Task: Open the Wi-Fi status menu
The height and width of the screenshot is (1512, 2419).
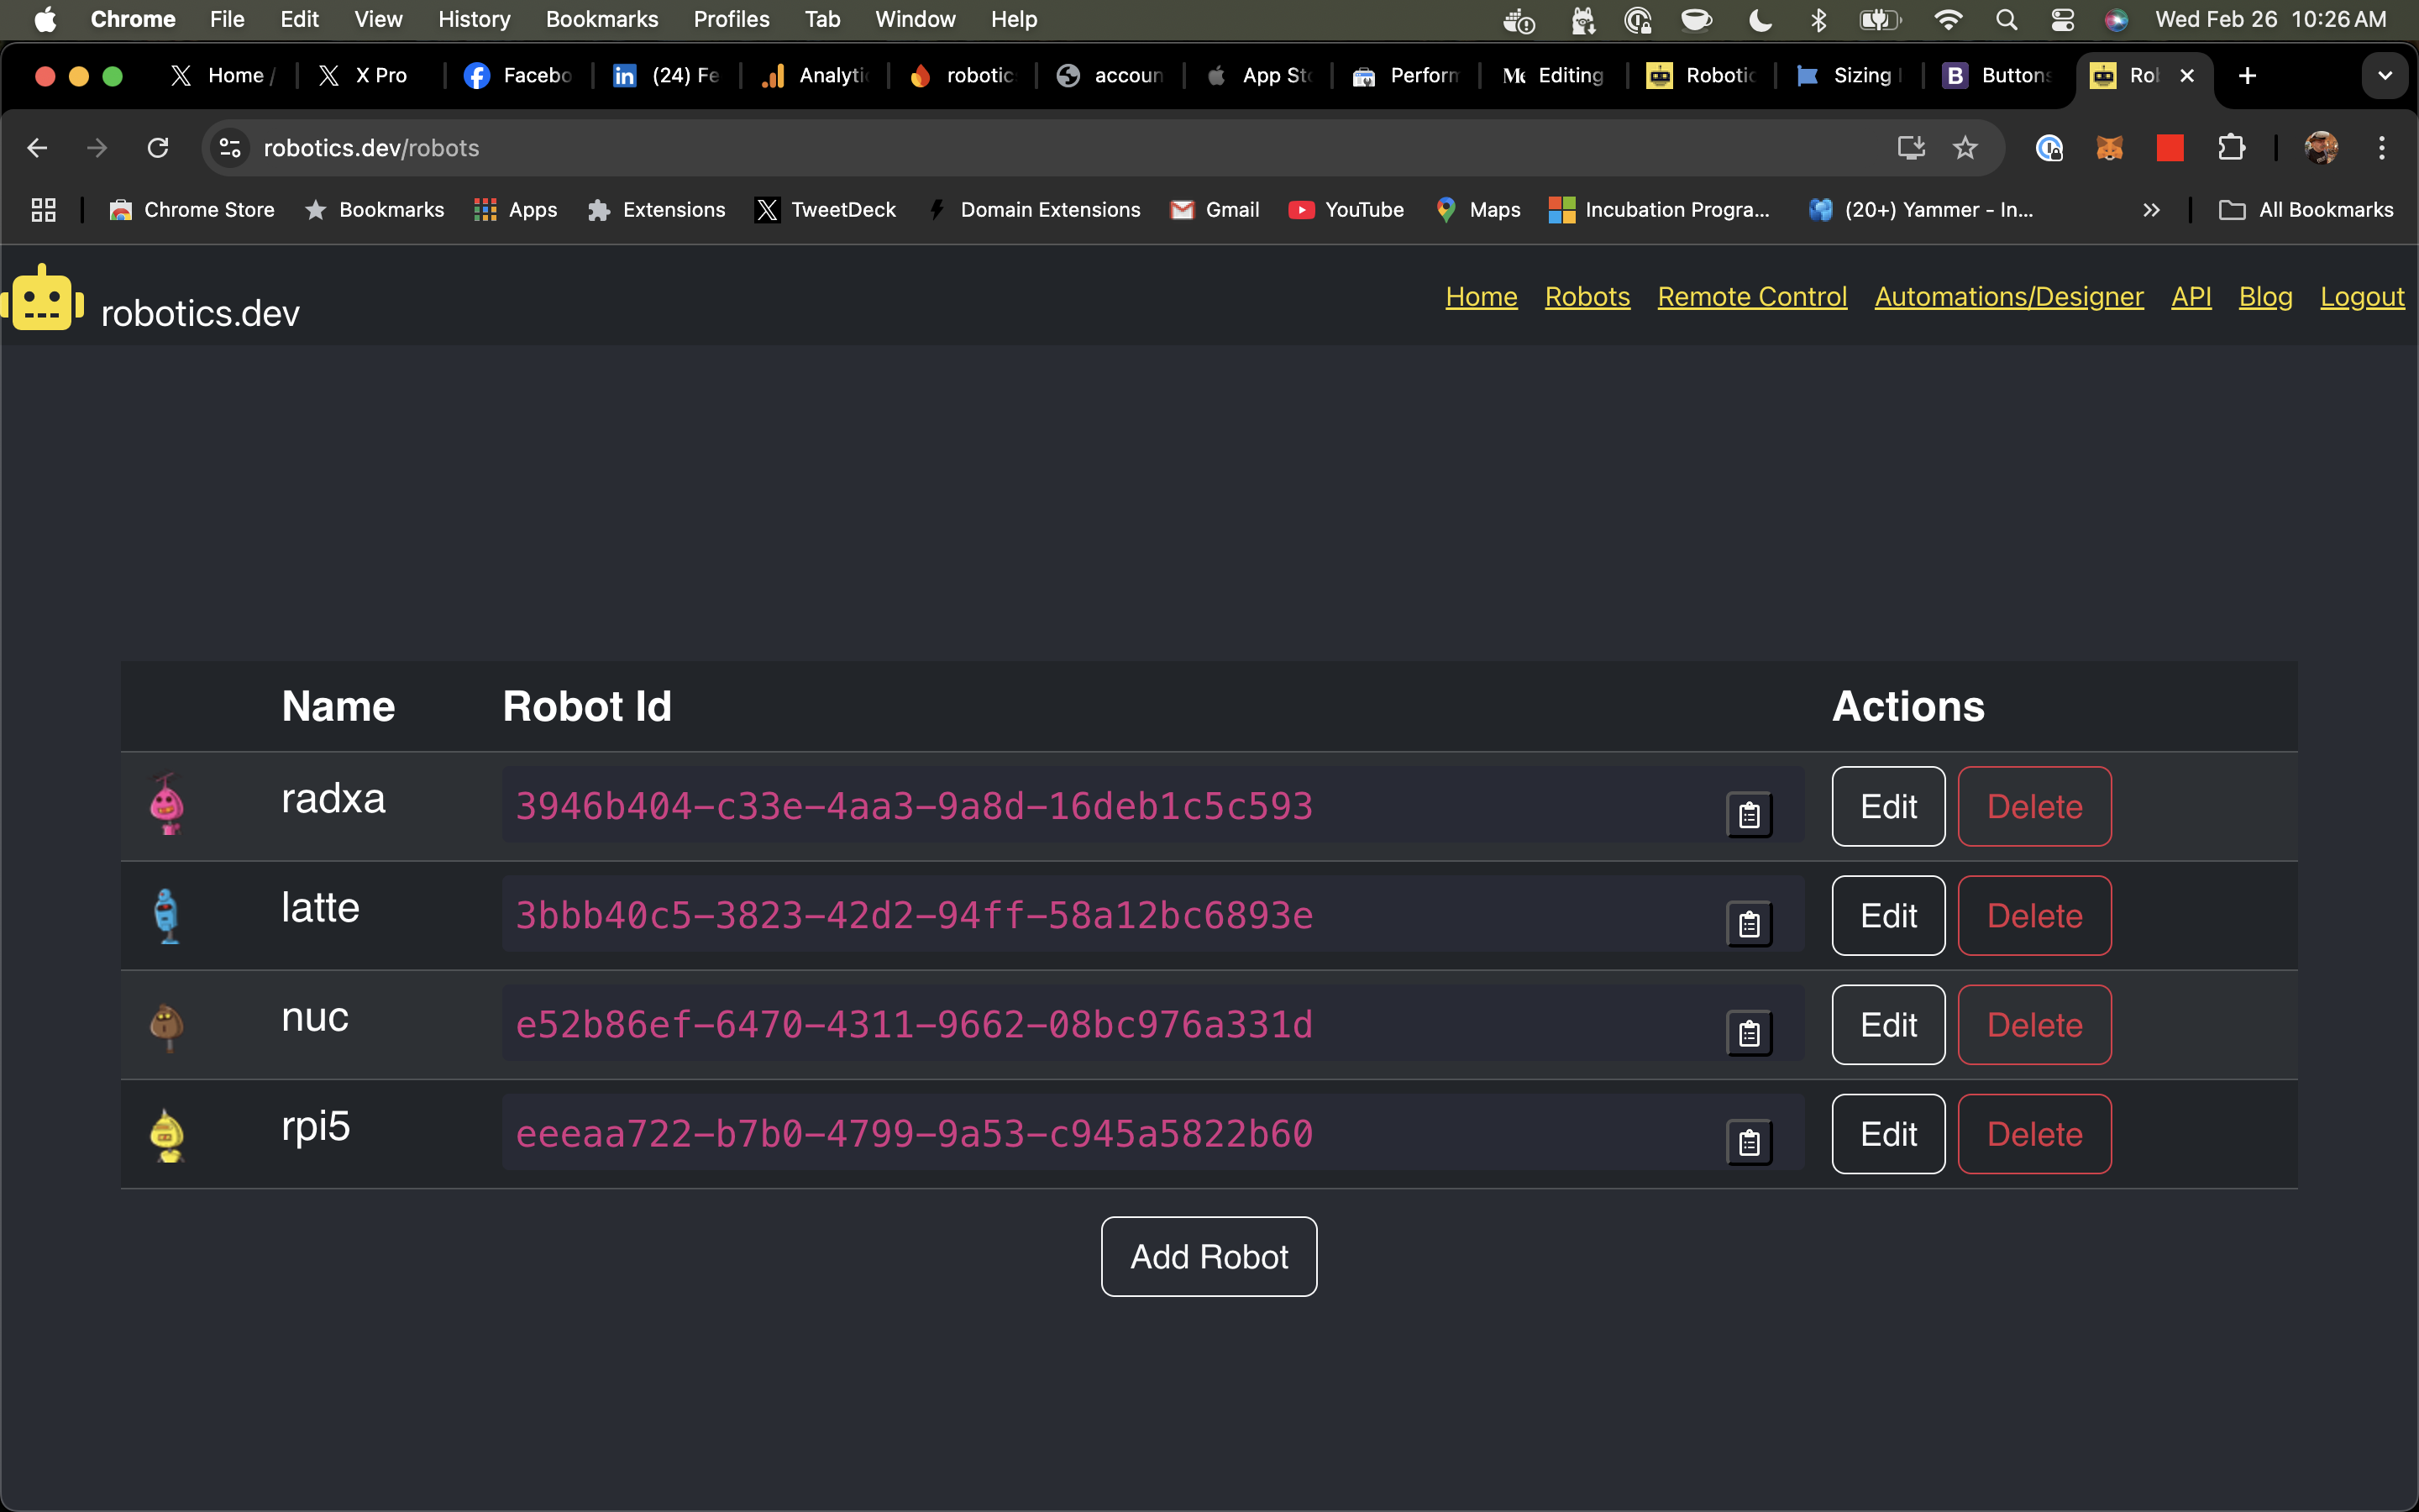Action: pyautogui.click(x=1948, y=19)
